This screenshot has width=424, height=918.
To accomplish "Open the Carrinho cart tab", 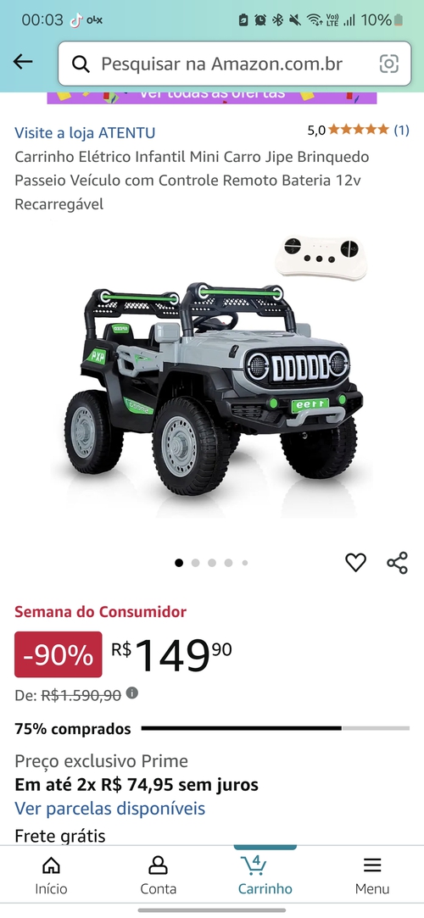I will 265,876.
